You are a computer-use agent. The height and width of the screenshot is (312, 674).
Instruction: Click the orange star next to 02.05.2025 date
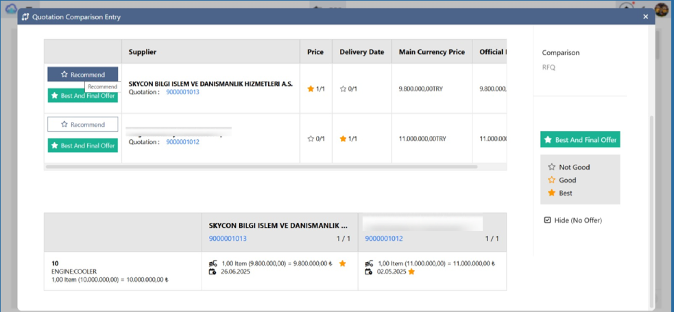point(411,272)
